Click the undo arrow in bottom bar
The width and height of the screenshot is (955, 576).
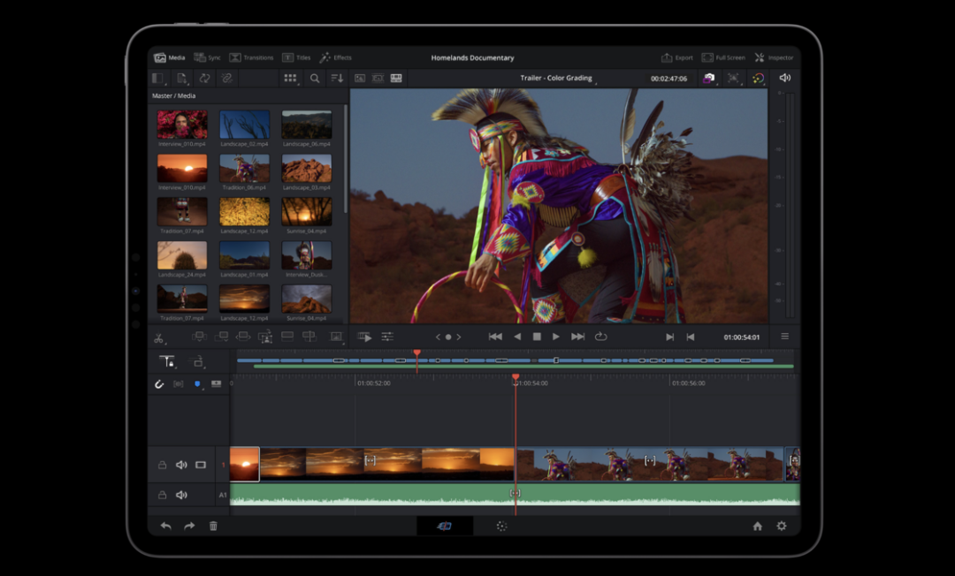point(165,526)
